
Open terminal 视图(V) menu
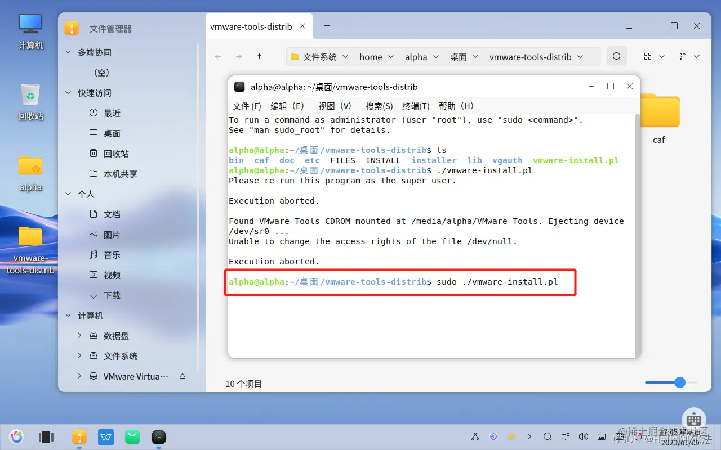(335, 106)
